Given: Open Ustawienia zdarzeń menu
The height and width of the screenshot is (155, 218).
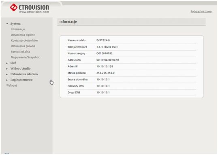Looking at the screenshot, I should coord(24,74).
